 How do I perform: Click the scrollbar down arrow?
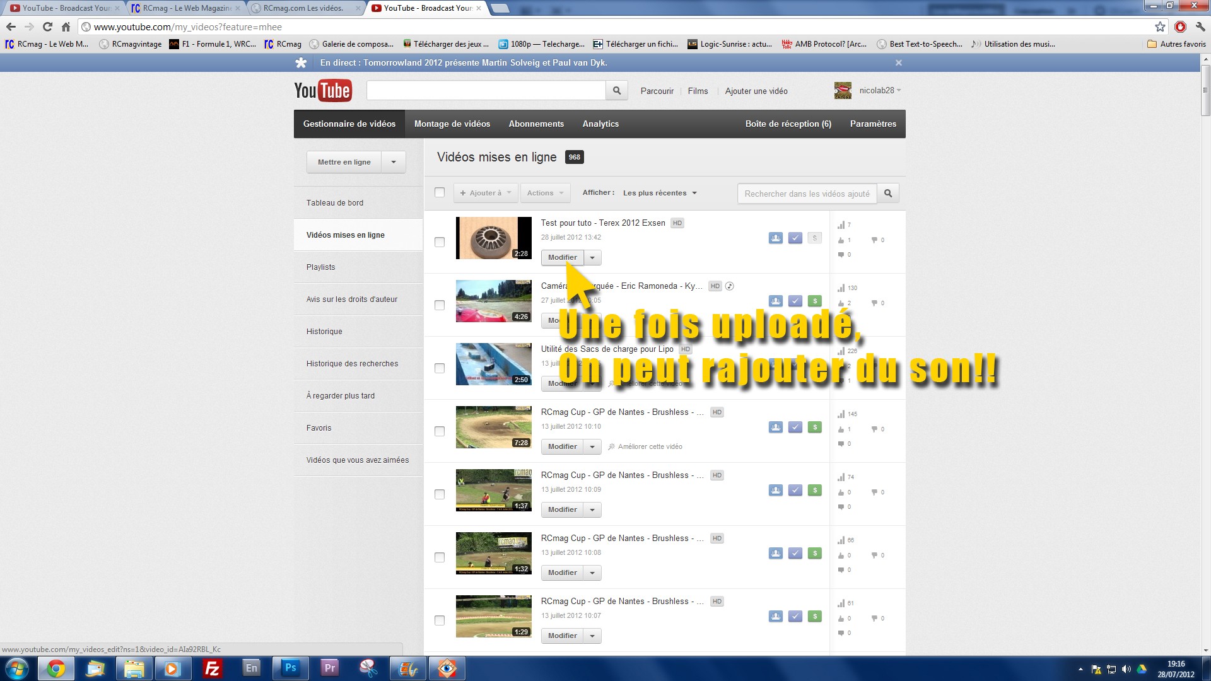tap(1205, 650)
